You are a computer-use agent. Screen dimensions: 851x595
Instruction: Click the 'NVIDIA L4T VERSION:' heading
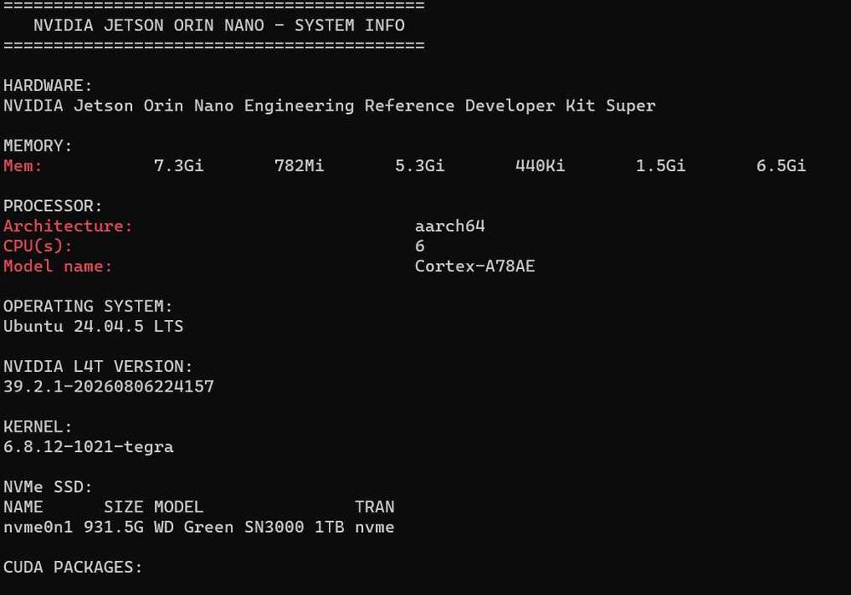98,367
